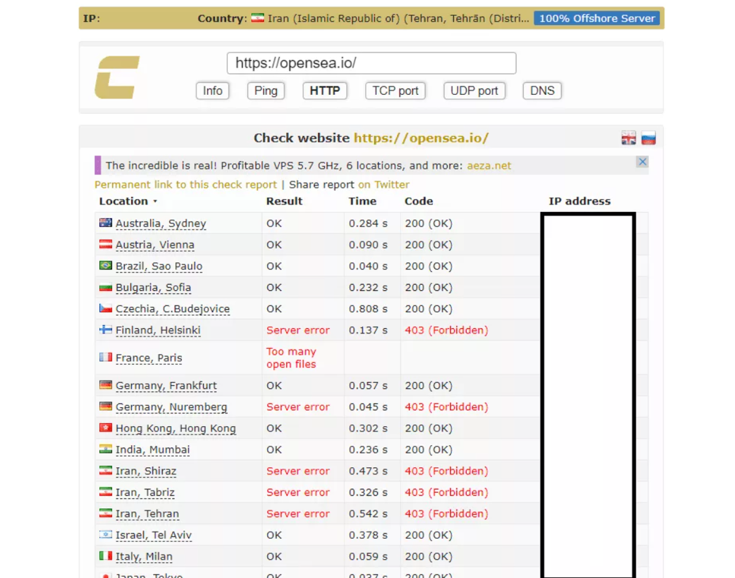Switch language with the Russian flag icon
This screenshot has width=735, height=578.
pos(649,138)
